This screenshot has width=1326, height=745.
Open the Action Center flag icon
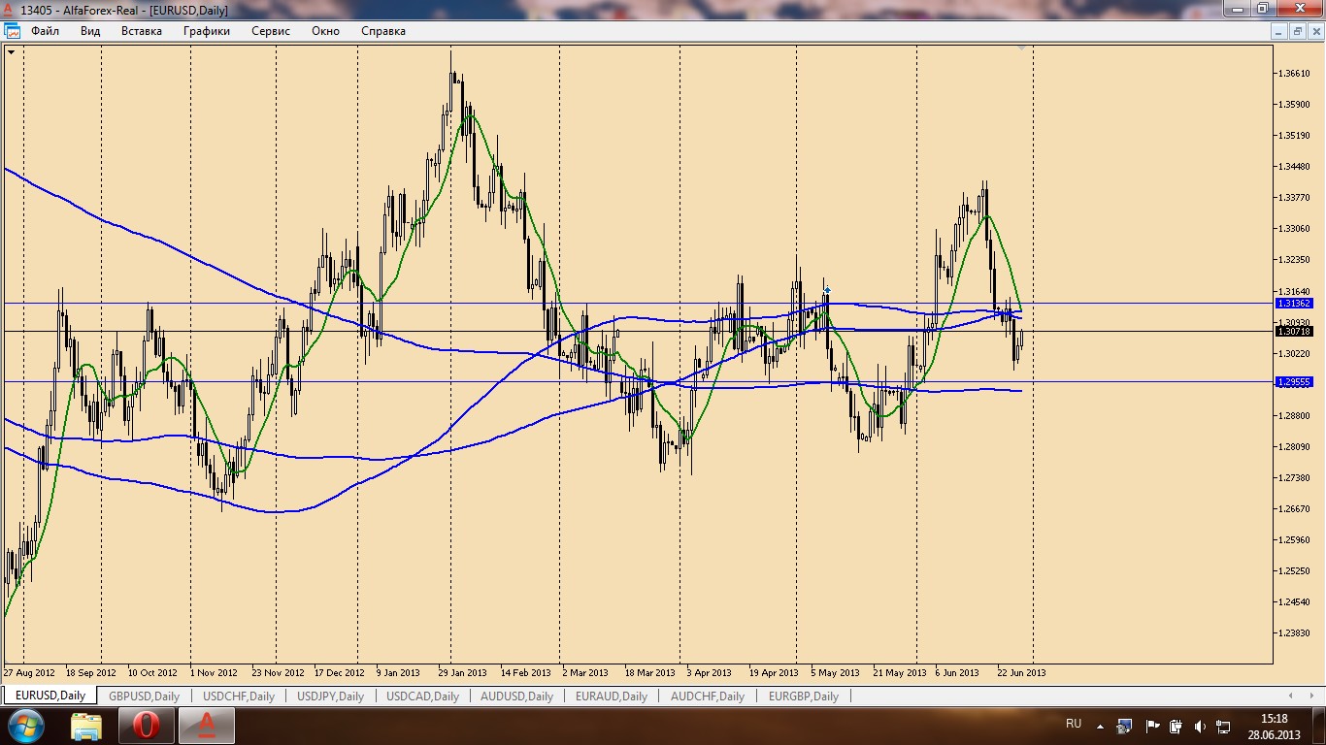(x=1152, y=726)
